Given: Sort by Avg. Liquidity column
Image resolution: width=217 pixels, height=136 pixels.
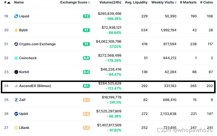Looking at the screenshot, I should point(136,2).
